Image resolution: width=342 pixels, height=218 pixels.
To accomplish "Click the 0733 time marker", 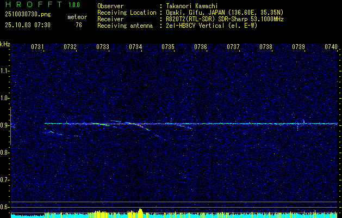I will point(103,46).
